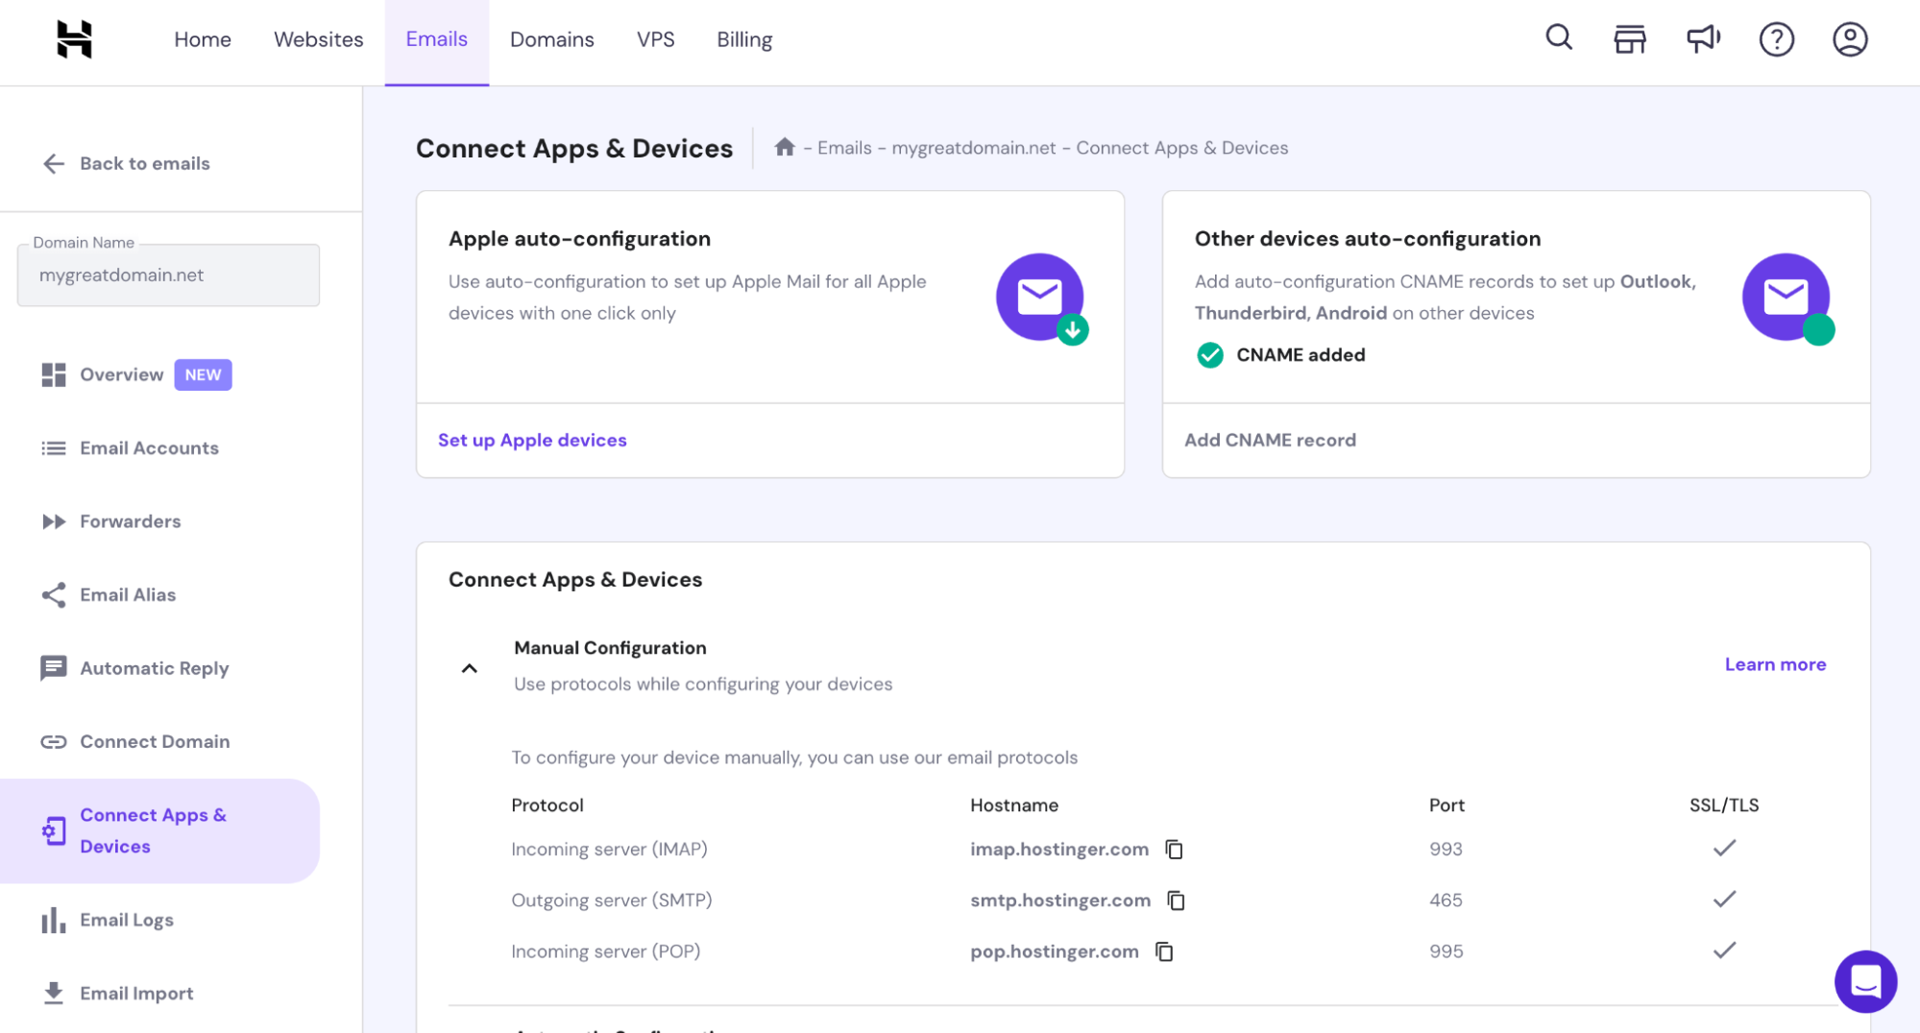1920x1033 pixels.
Task: Open notifications megaphone icon
Action: 1703,38
